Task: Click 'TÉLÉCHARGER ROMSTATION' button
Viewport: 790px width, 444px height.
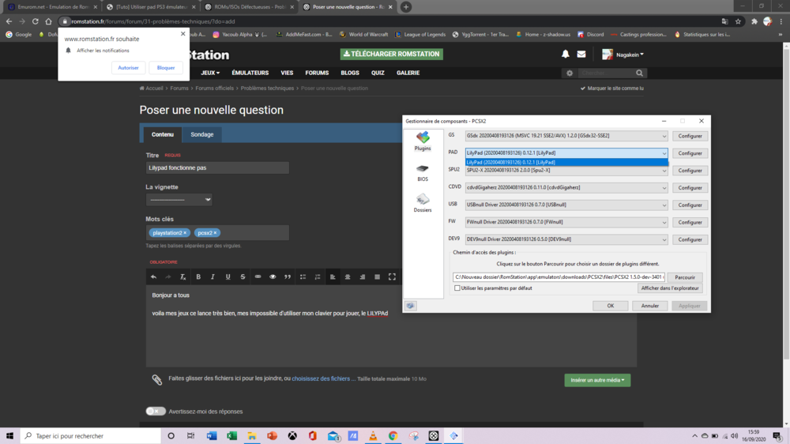Action: 392,54
